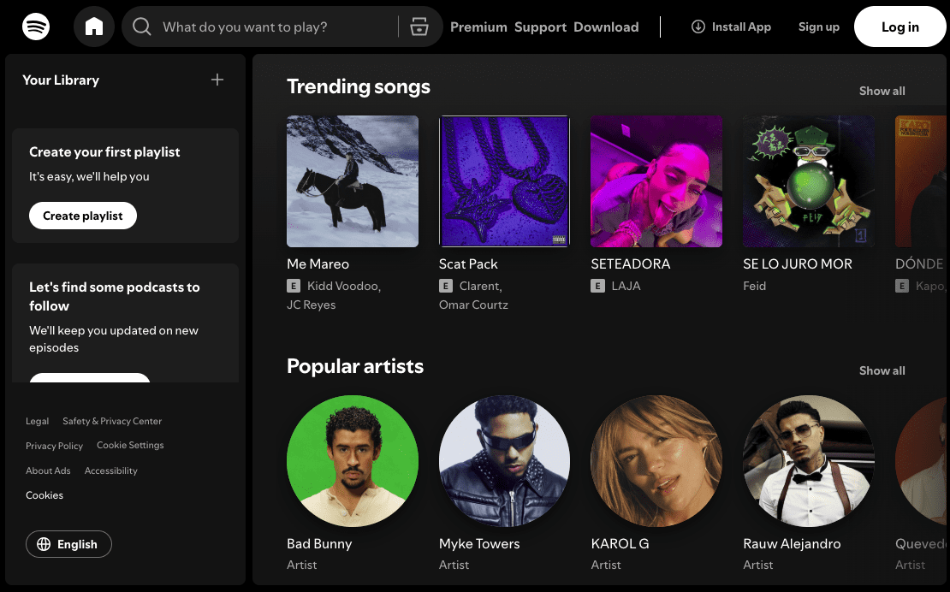
Task: Open the Accessibility link
Action: pos(111,471)
